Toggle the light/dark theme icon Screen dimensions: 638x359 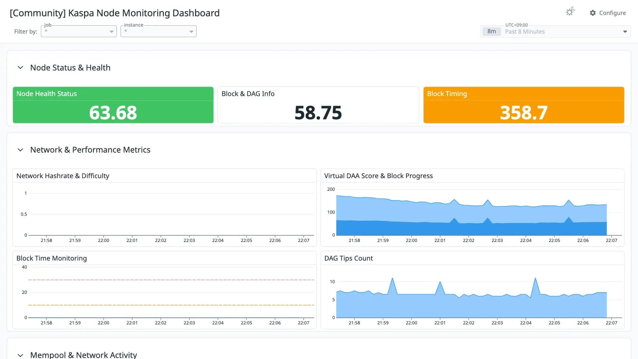570,12
